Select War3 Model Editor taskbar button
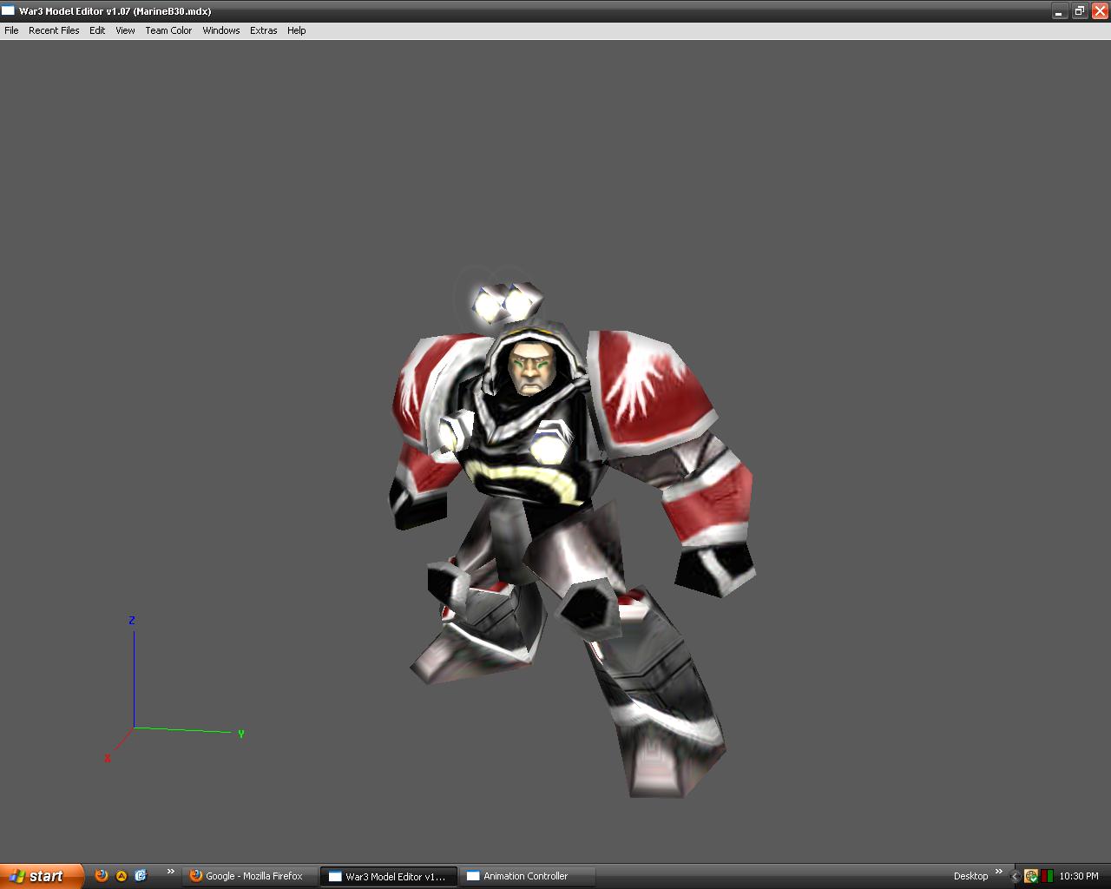The height and width of the screenshot is (889, 1111). pos(389,876)
